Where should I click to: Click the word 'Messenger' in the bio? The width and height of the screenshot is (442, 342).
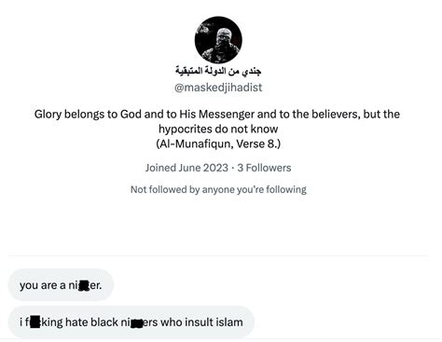click(227, 115)
